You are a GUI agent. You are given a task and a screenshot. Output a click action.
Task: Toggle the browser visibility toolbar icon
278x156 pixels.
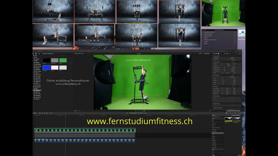point(227,51)
